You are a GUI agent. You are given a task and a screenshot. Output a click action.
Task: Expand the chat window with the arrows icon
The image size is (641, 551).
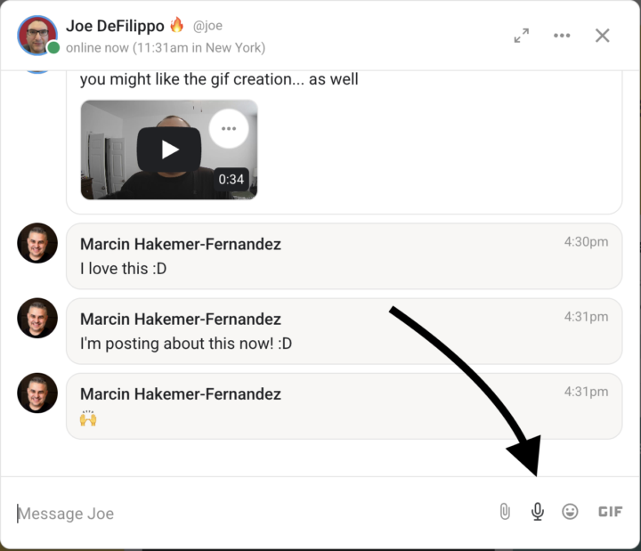tap(522, 36)
